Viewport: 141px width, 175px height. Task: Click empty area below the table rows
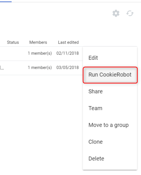point(41,117)
